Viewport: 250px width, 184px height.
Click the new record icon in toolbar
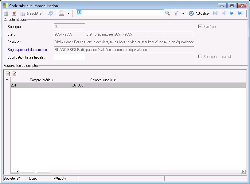point(6,13)
